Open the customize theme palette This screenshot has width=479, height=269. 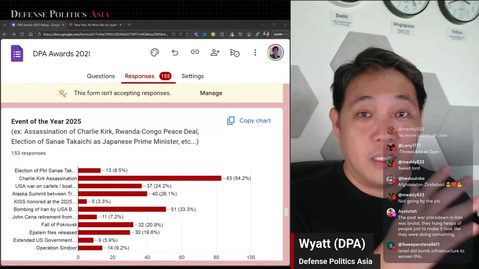click(x=155, y=53)
